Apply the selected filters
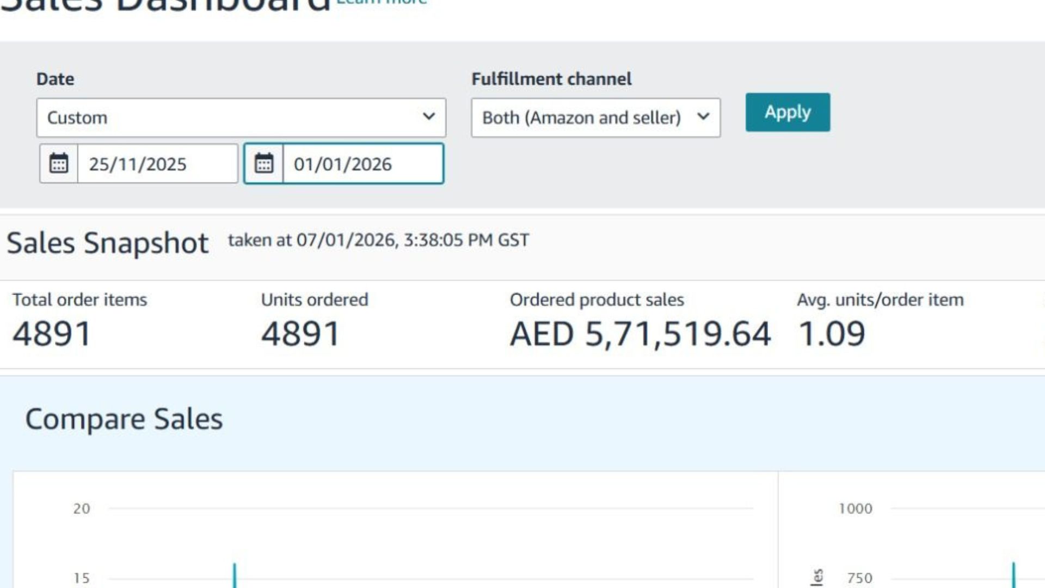This screenshot has height=588, width=1045. pos(788,112)
